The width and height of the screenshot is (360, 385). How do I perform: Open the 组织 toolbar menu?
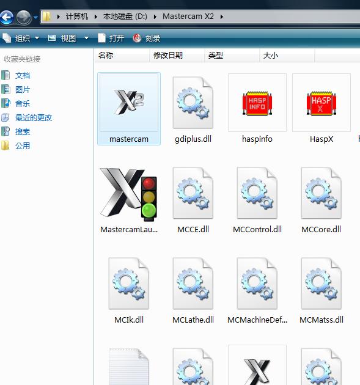click(21, 38)
